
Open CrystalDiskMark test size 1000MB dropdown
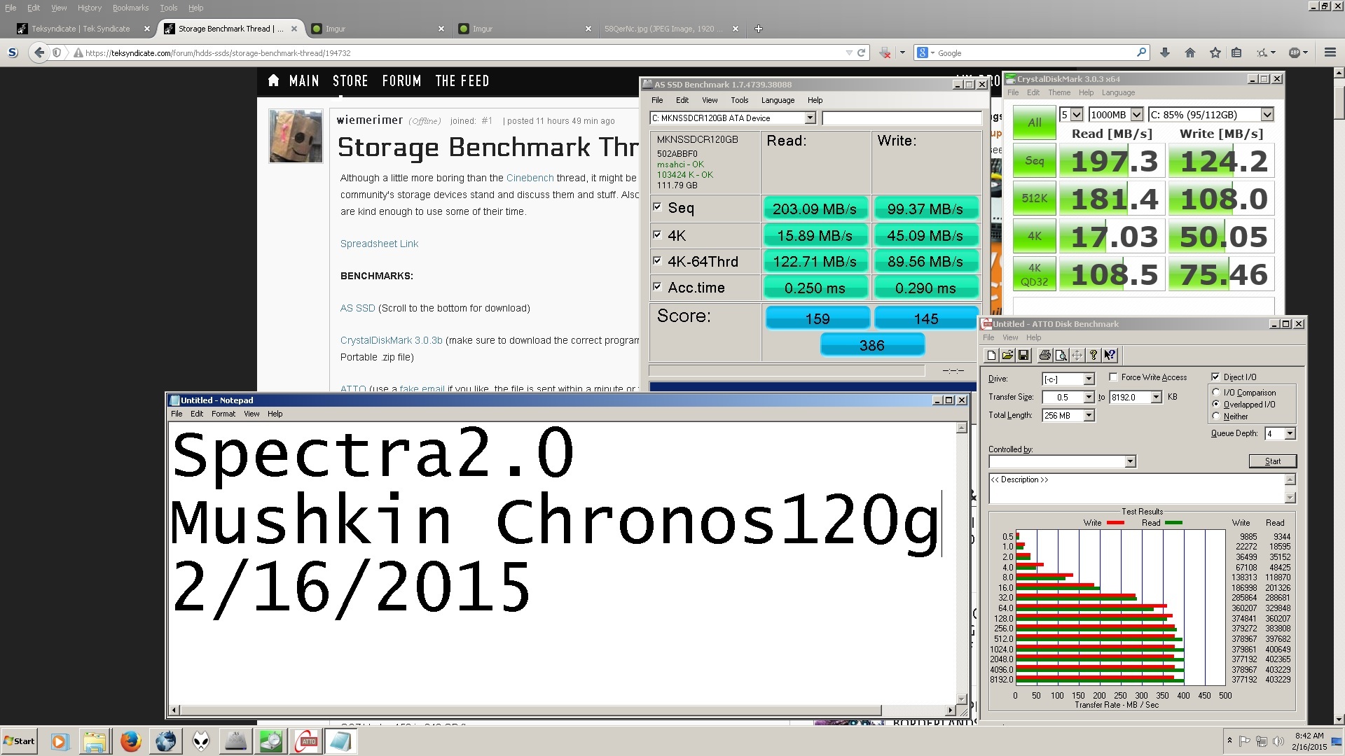coord(1136,115)
